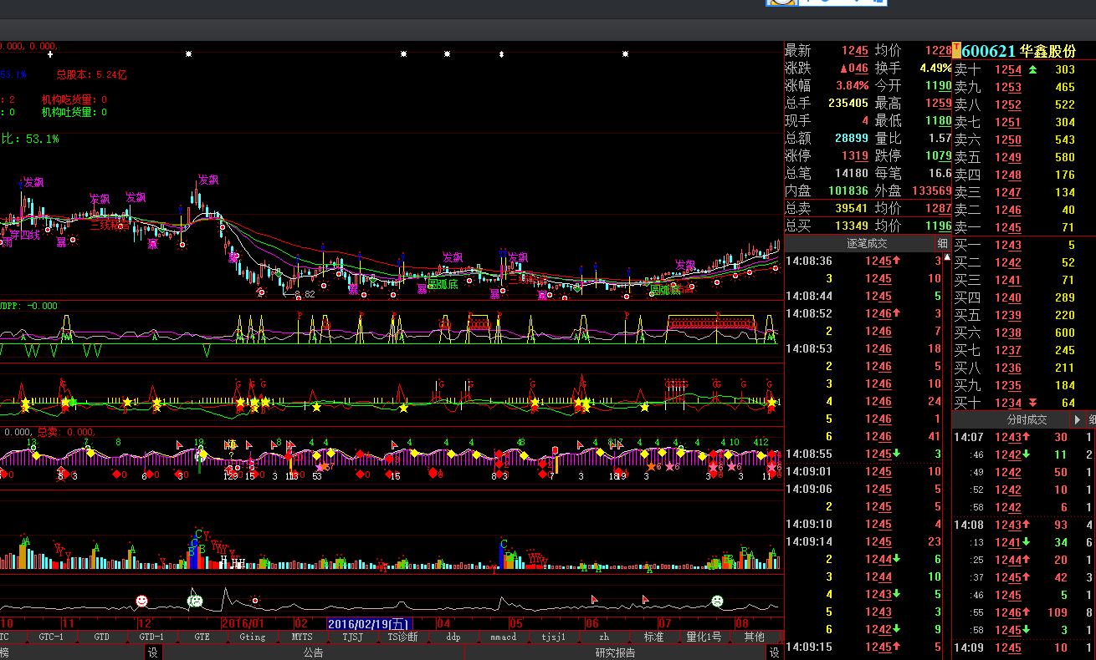
Task: Switch to the ddp indicator tab
Action: pos(453,637)
